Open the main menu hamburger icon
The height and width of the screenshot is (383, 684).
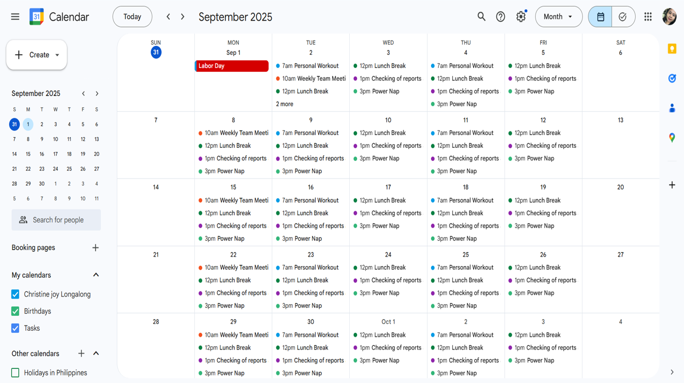pyautogui.click(x=15, y=17)
